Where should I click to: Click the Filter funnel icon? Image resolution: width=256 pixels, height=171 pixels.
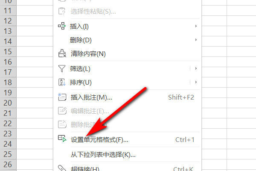coord(62,68)
